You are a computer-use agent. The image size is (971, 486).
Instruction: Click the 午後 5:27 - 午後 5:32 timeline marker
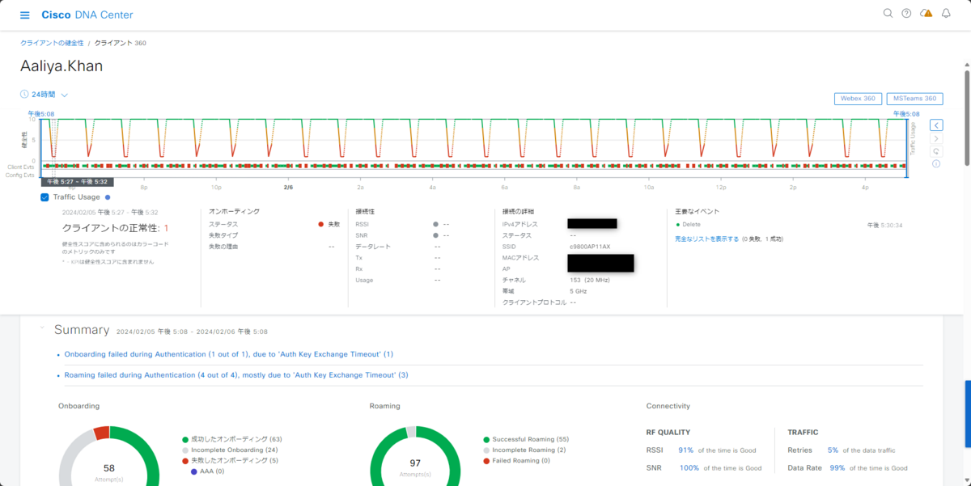78,182
